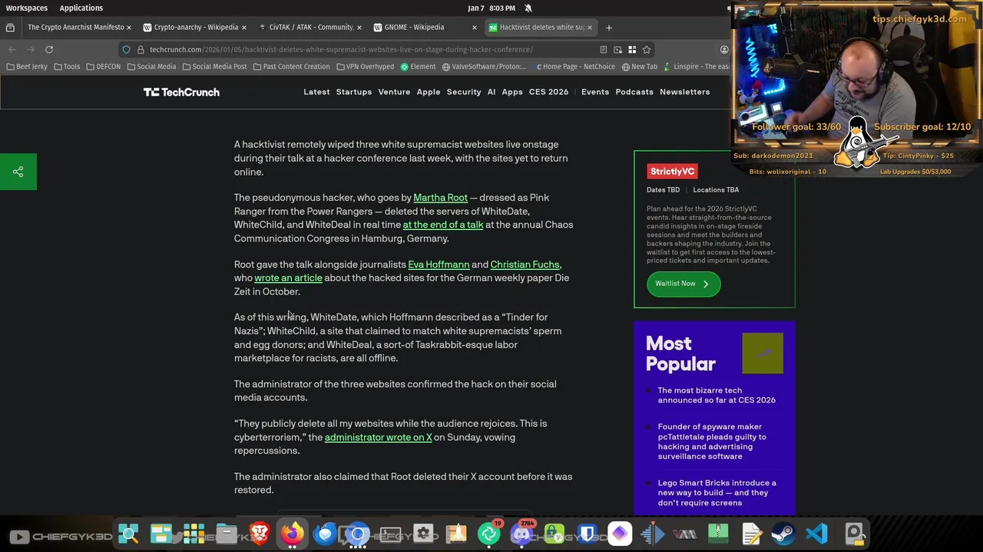Open the 'wrote an article' link
The width and height of the screenshot is (983, 552).
pyautogui.click(x=288, y=278)
